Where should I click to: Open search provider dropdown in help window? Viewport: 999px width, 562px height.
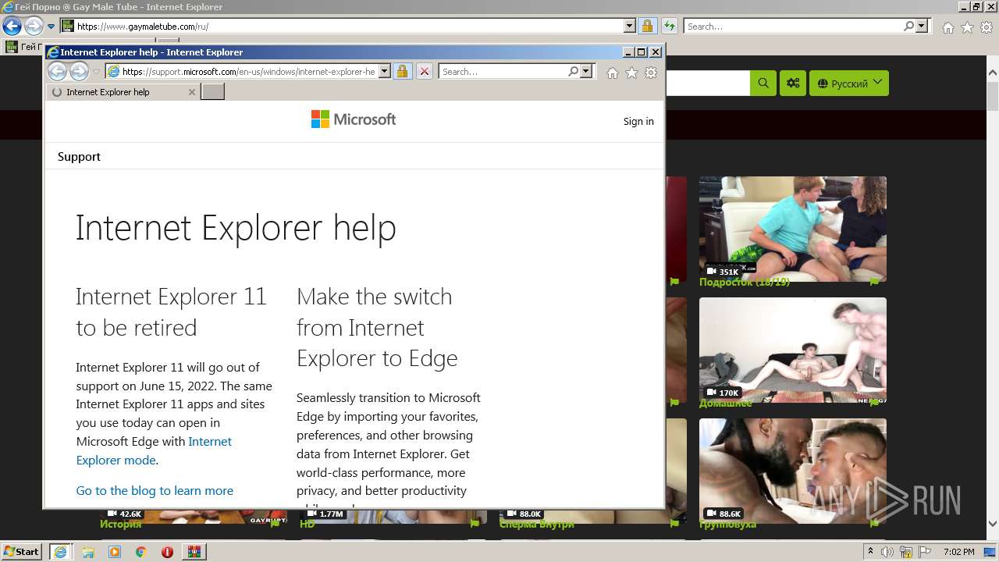(587, 72)
